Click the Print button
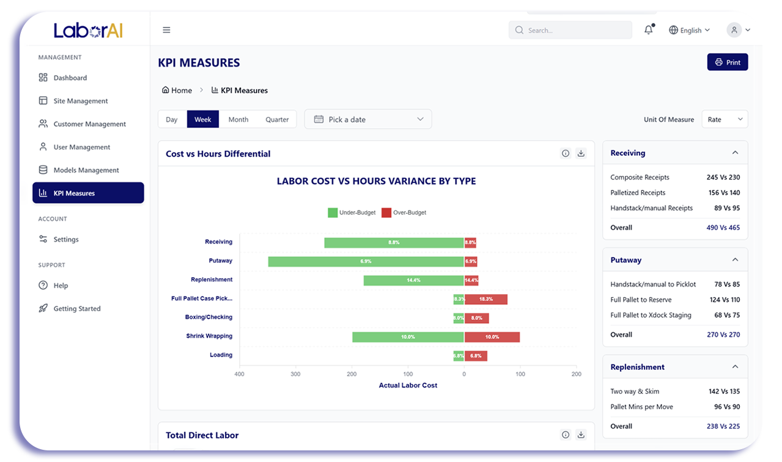The width and height of the screenshot is (782, 462). point(728,62)
